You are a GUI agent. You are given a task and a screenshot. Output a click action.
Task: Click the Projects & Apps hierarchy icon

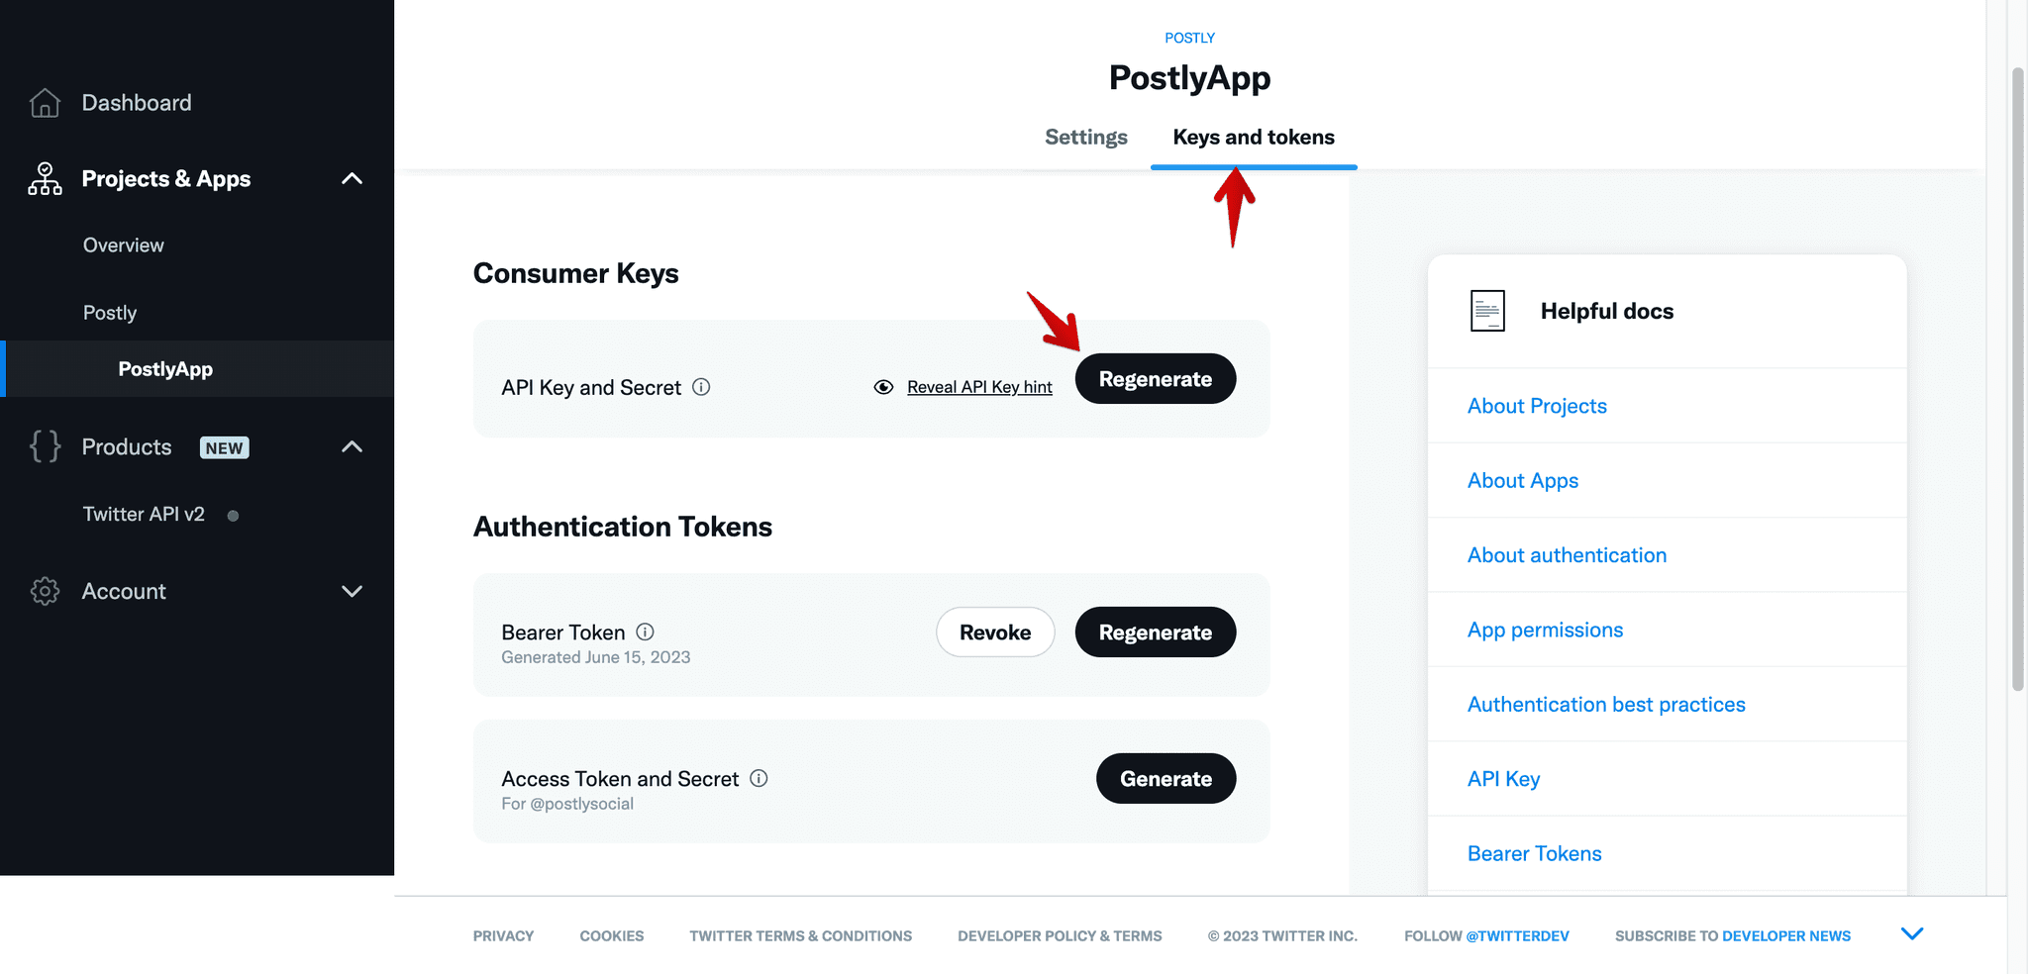tap(45, 179)
